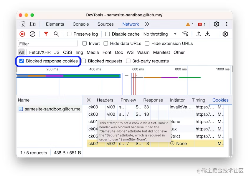The image size is (249, 179).
Task: Filter by CSS requests
Action: pyautogui.click(x=67, y=52)
